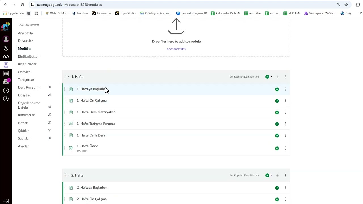Expand global navigation arrow at bottom left

[6, 201]
